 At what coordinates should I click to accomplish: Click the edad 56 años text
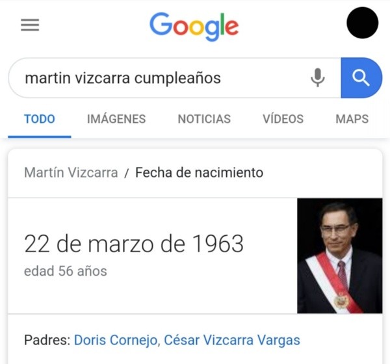tap(66, 271)
